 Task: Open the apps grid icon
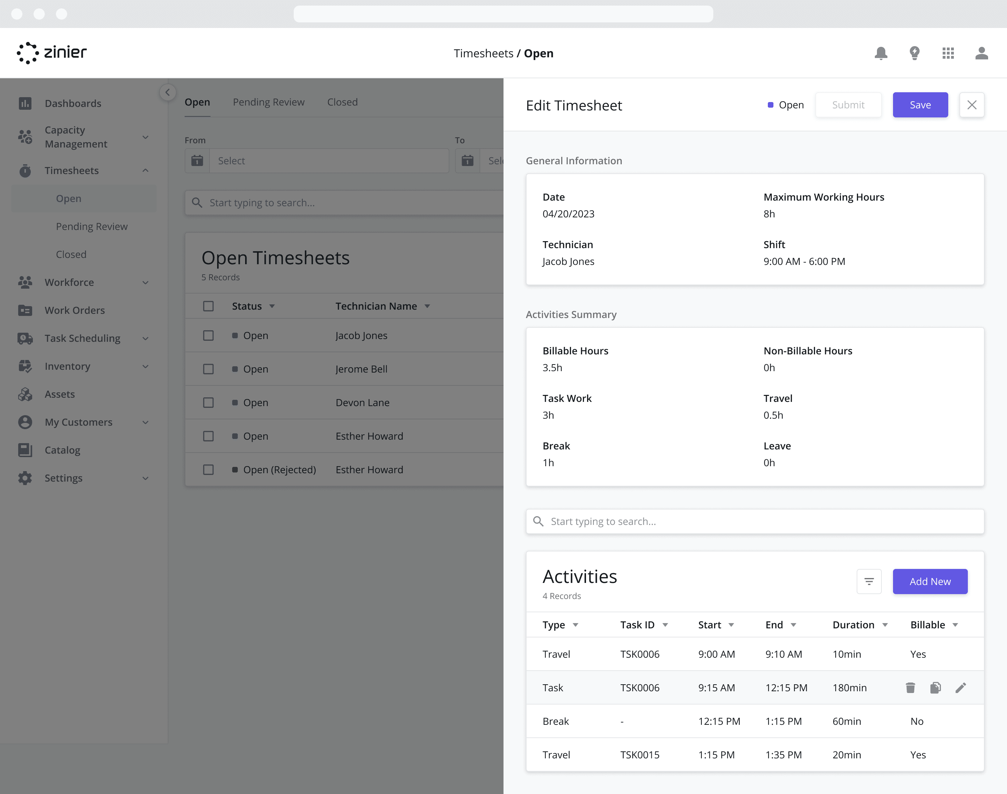[948, 53]
